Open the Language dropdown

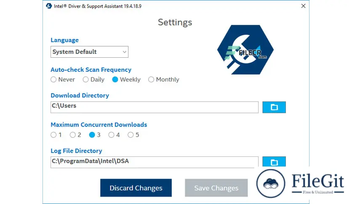89,52
